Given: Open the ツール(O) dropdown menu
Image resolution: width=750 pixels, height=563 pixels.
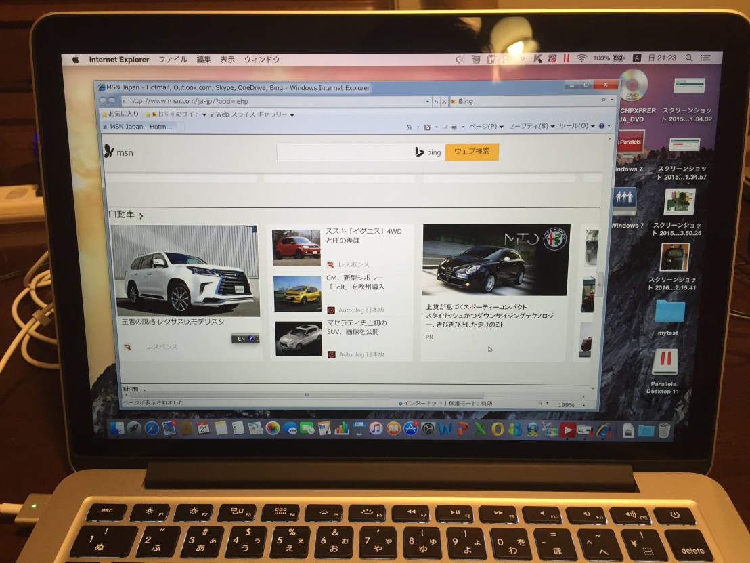Looking at the screenshot, I should [576, 126].
